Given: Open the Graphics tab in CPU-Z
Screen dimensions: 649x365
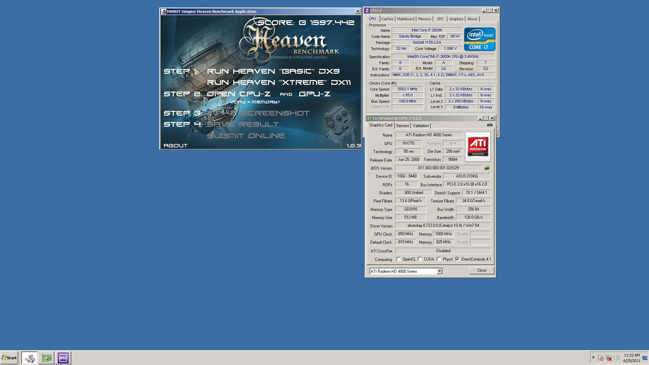Looking at the screenshot, I should [x=456, y=19].
